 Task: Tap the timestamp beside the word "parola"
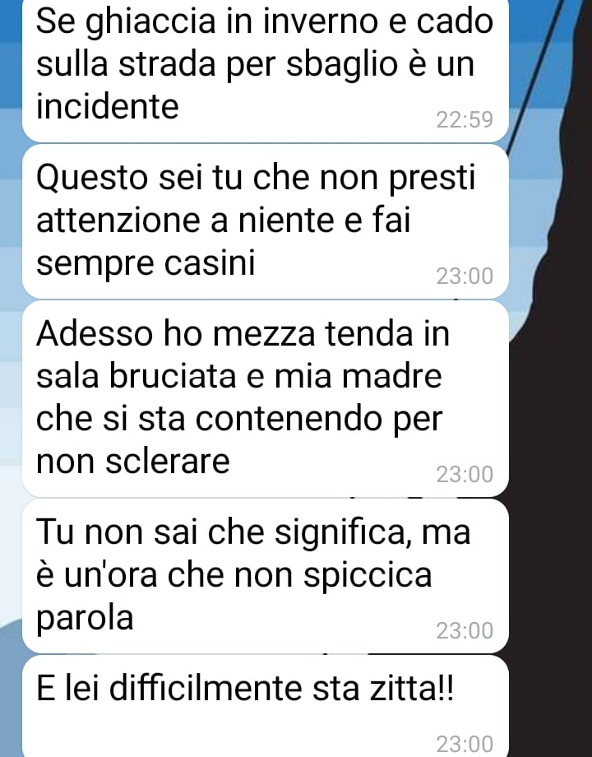(464, 630)
